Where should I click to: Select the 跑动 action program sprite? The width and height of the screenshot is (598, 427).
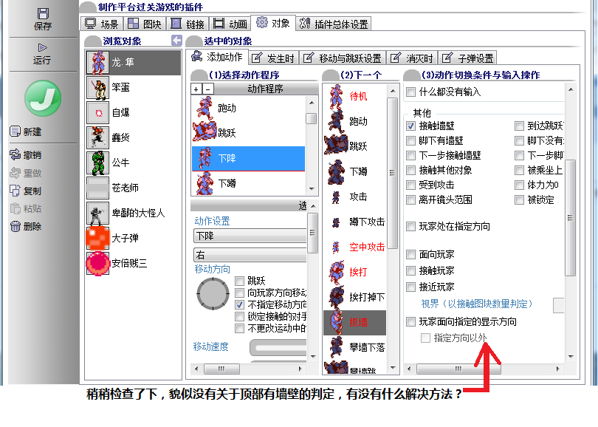[205, 109]
